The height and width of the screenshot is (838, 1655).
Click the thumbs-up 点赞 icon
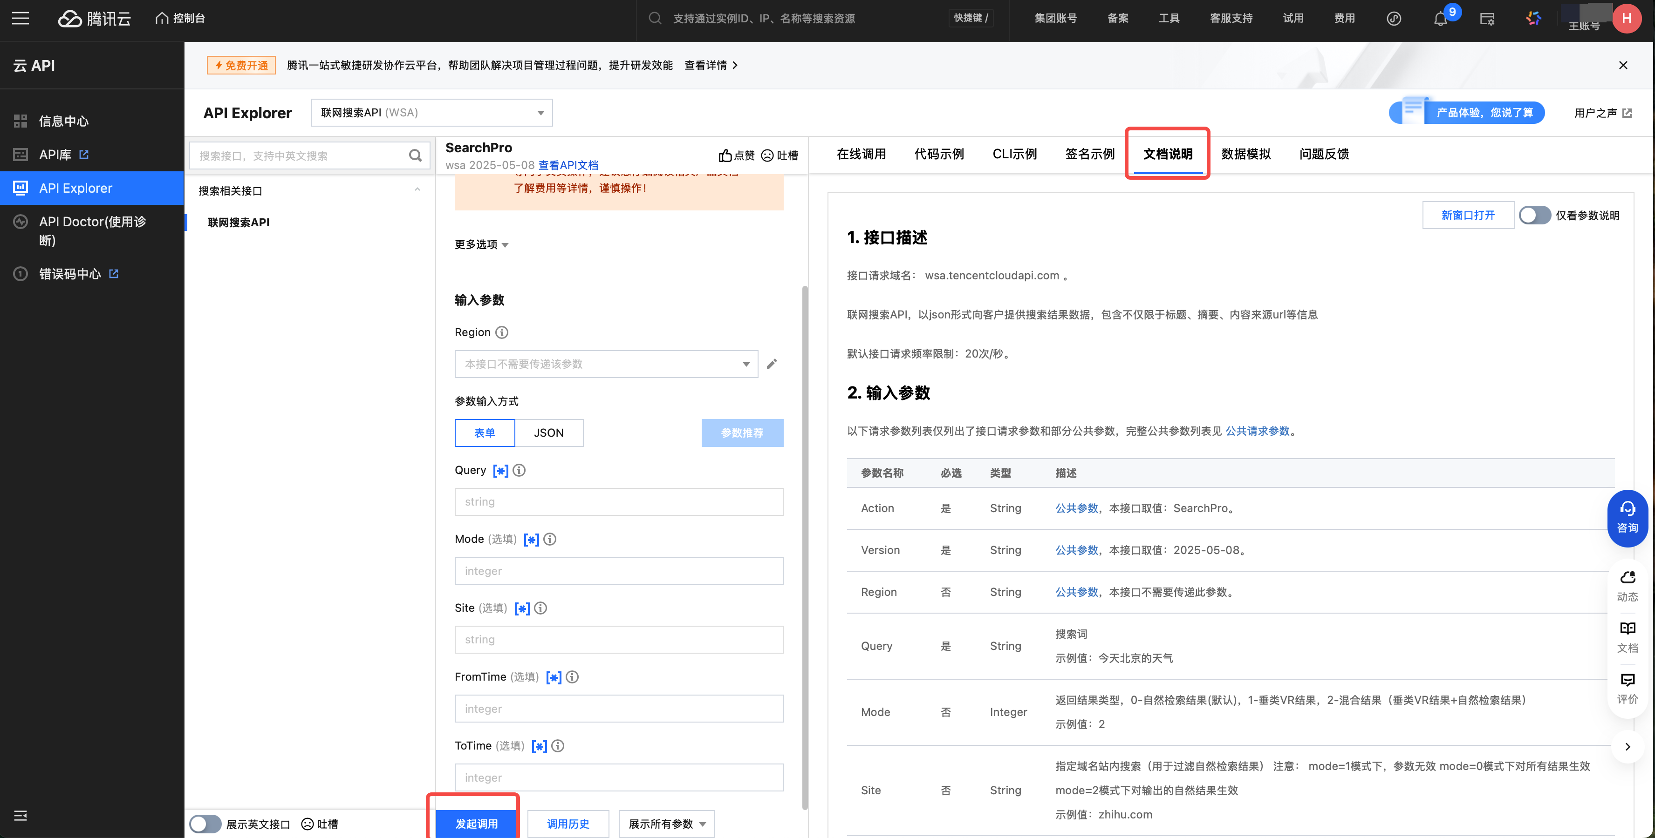pos(725,155)
